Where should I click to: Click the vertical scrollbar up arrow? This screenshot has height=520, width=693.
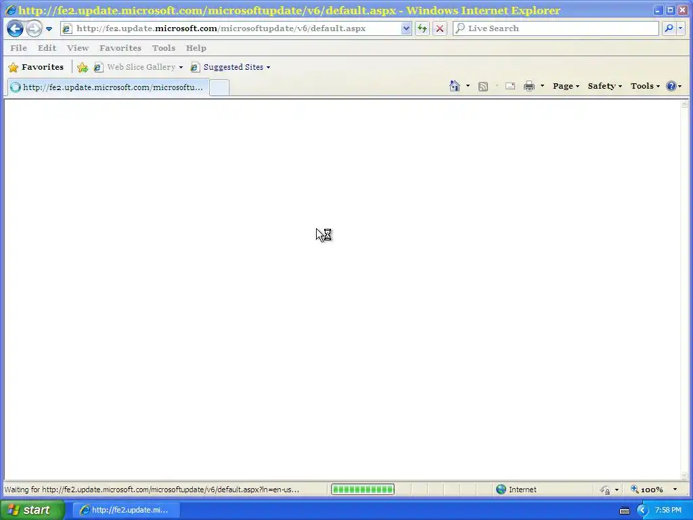[x=685, y=104]
